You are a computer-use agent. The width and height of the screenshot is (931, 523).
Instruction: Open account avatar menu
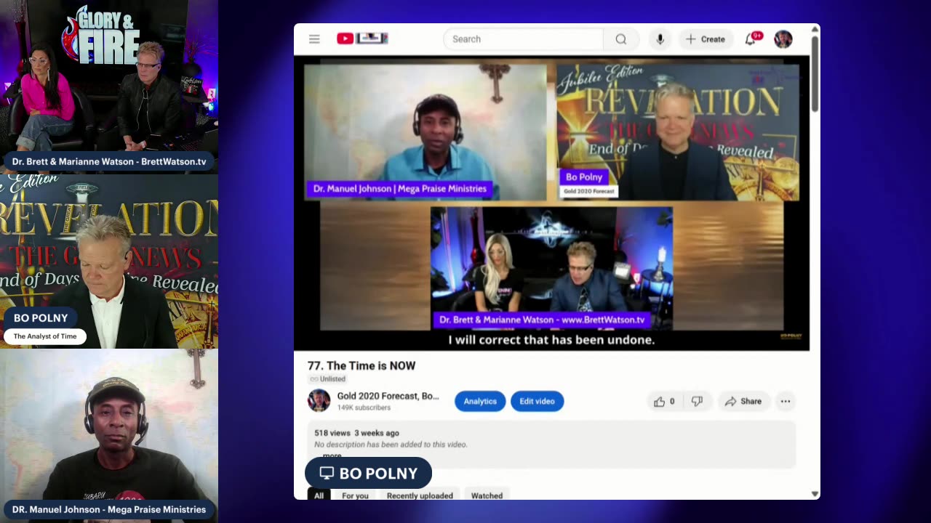(783, 39)
